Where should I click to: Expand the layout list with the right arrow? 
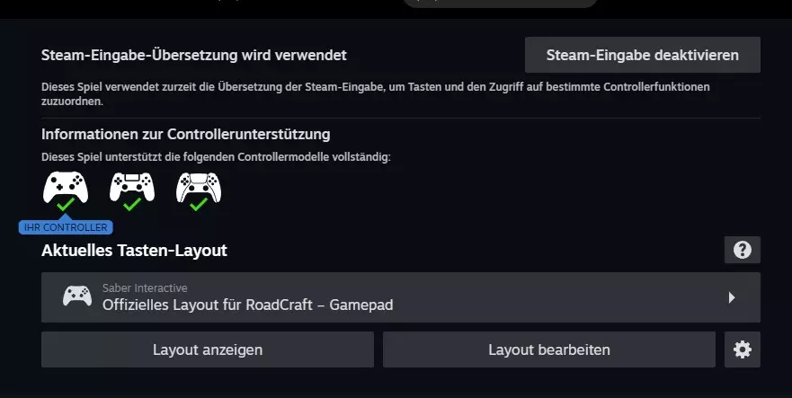click(732, 297)
